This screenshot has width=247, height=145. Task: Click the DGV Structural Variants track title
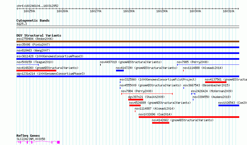point(39,35)
